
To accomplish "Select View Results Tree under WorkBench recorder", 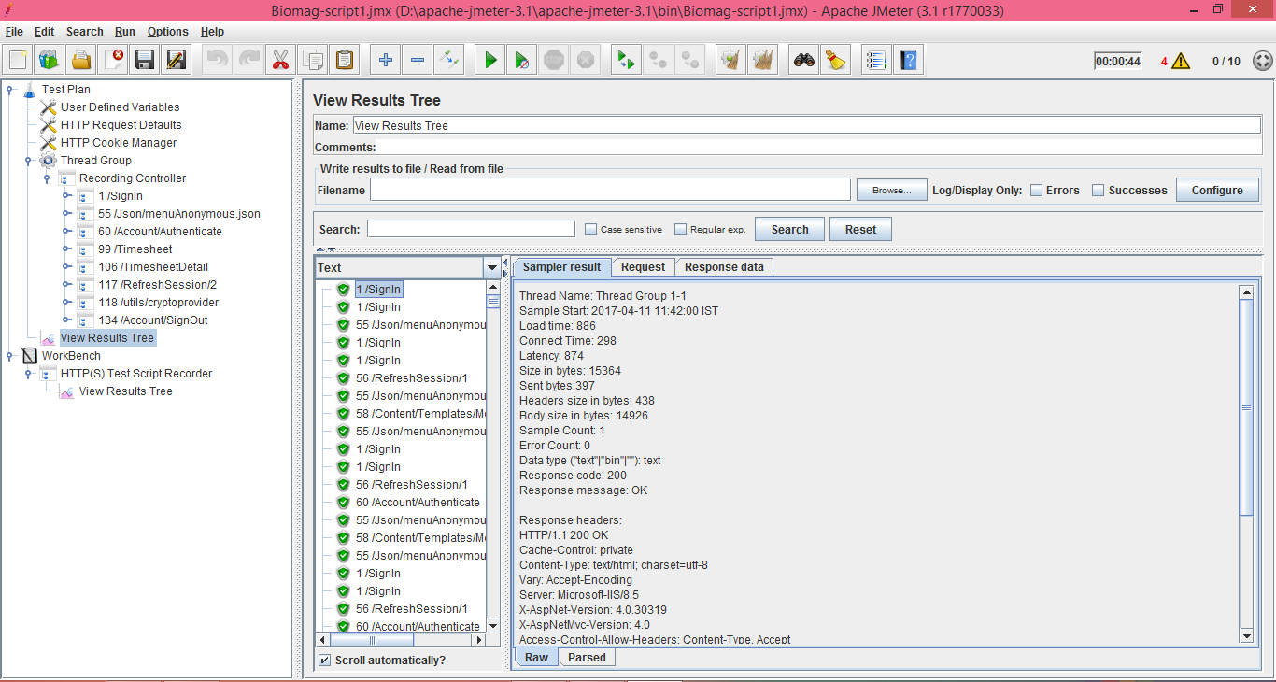I will [x=126, y=391].
